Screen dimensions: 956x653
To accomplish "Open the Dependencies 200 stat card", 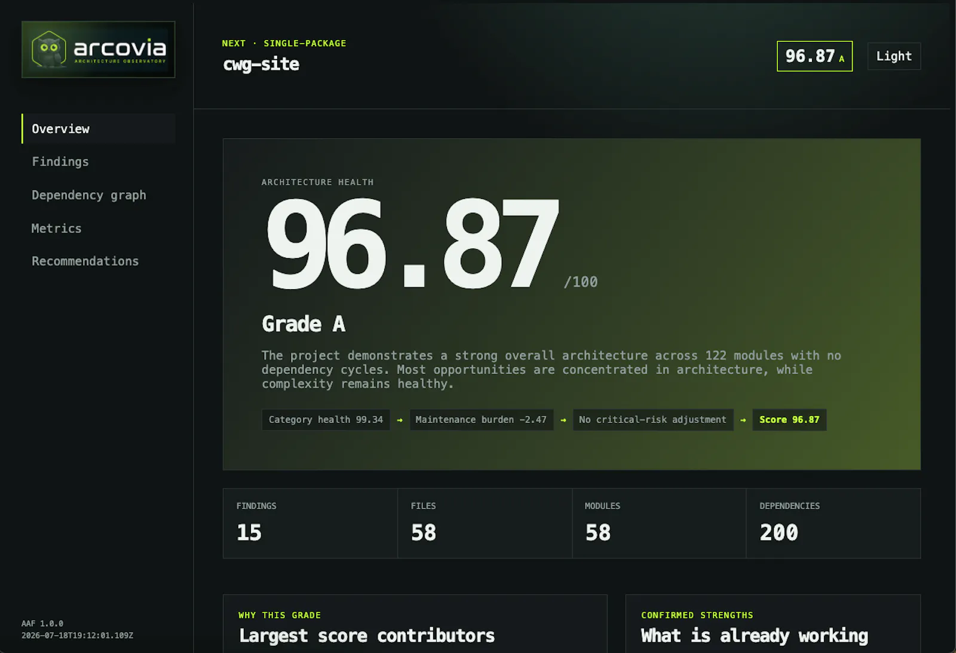I will click(x=834, y=523).
